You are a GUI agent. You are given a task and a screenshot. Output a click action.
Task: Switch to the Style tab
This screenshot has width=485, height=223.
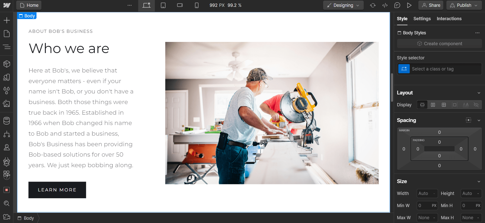coord(402,19)
